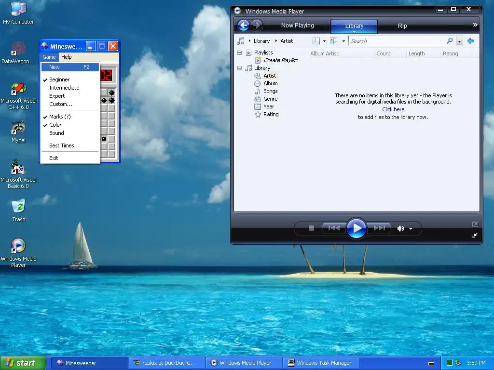Go forward in Windows Media Player
The height and width of the screenshot is (370, 494).
pos(257,25)
